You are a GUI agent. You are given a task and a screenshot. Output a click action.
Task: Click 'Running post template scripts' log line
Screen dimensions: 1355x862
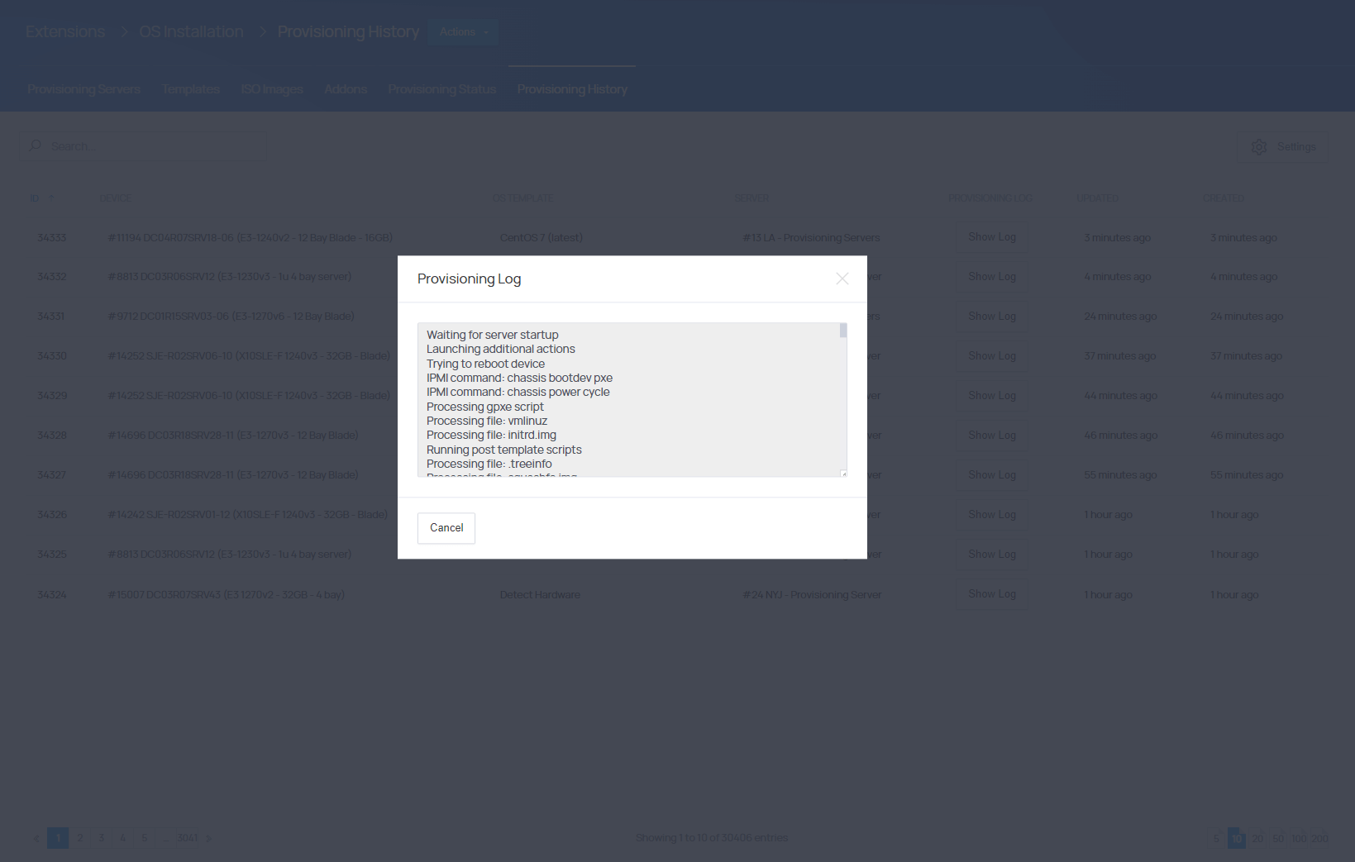(x=504, y=450)
